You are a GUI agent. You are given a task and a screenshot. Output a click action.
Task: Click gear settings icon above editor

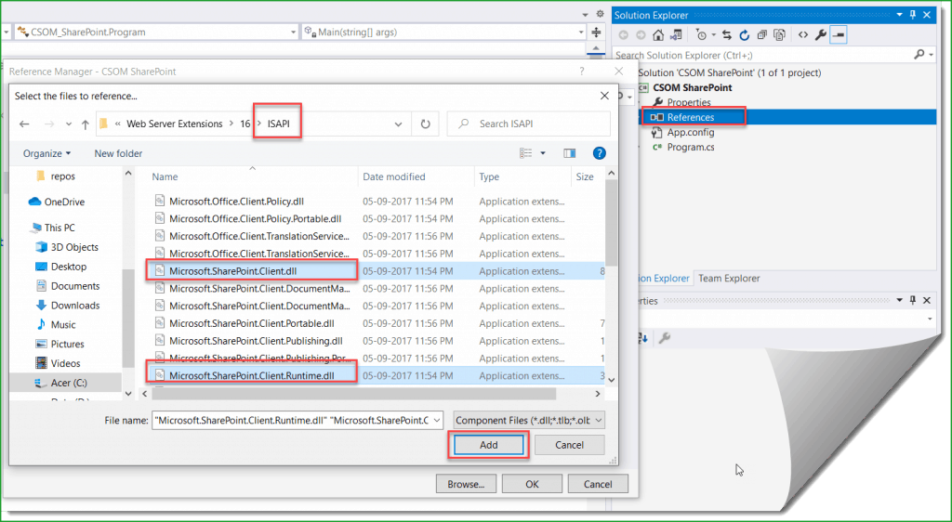[x=600, y=14]
